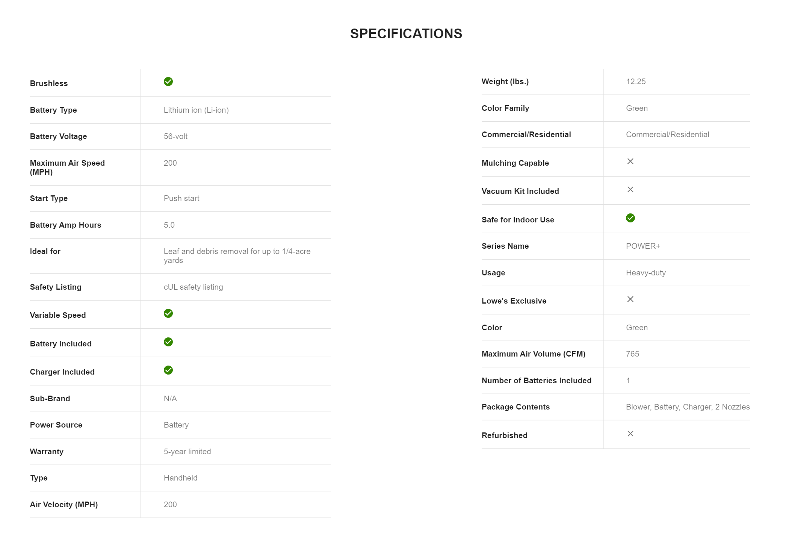Click the Safe for Indoor Use checkmark
The height and width of the screenshot is (535, 792).
point(630,218)
